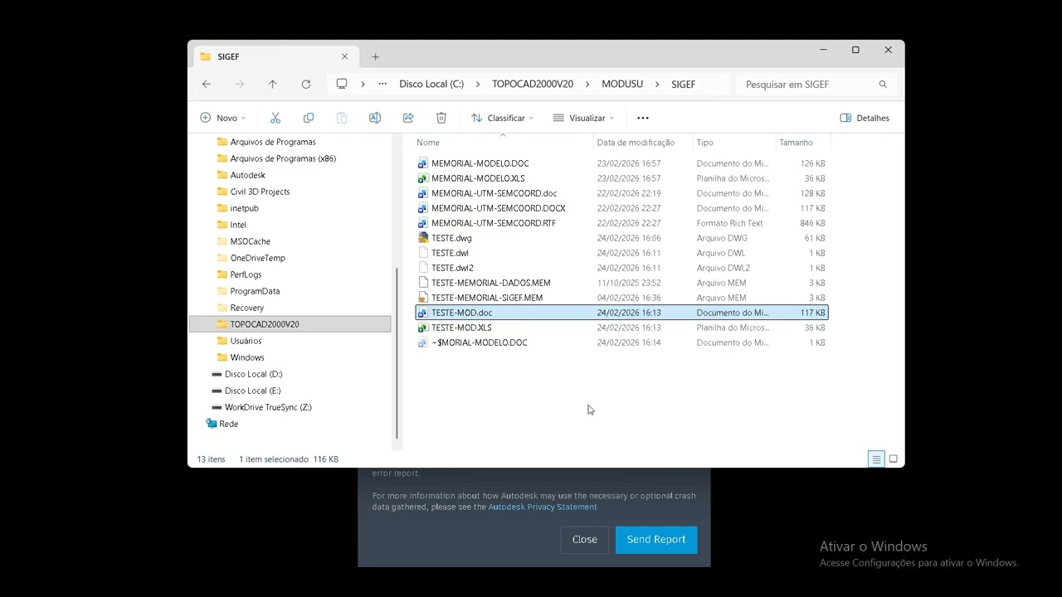The image size is (1062, 597).
Task: Select the MEMORIAL-UTM-SEMCOORD.DOCX file name
Action: coord(499,208)
